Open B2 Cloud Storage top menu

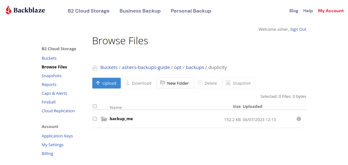tap(89, 11)
